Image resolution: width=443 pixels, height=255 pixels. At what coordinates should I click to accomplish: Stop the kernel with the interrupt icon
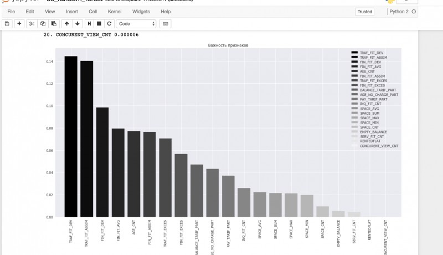(x=99, y=24)
